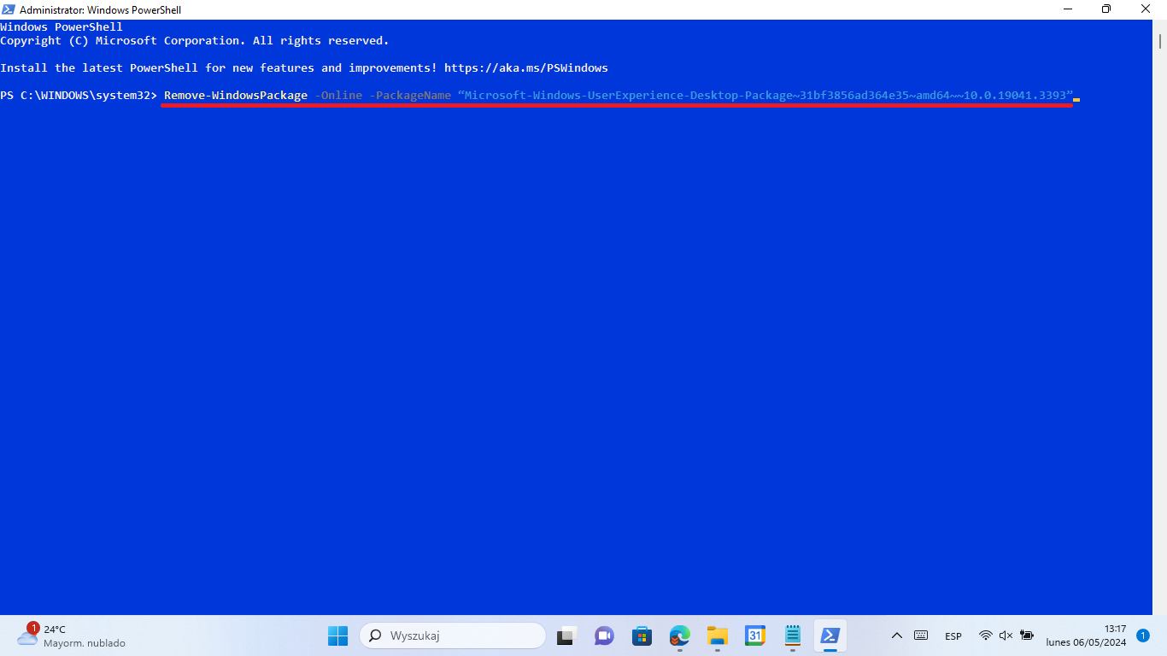Open Microsoft Edge from taskbar
The width and height of the screenshot is (1167, 656).
coord(679,636)
